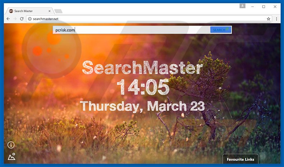Click the info circle icon on page

11,145
